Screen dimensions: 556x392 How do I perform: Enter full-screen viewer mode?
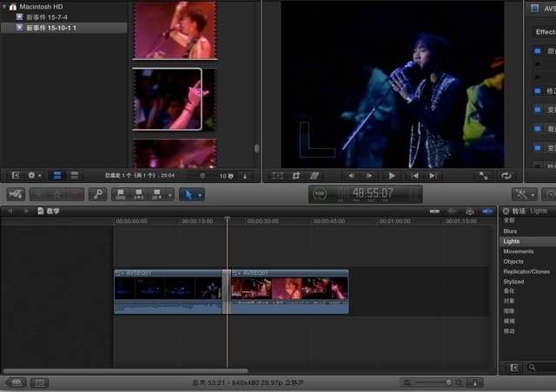(482, 175)
